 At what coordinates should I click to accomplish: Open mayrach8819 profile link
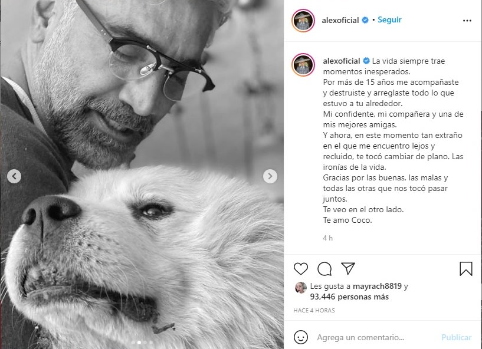377,286
